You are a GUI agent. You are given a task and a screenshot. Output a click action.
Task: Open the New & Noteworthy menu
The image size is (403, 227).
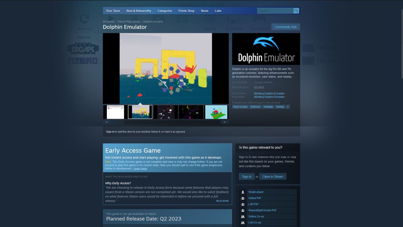click(x=139, y=11)
